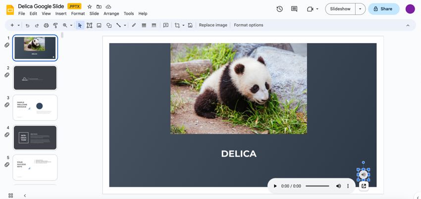This screenshot has width=421, height=199.
Task: Print the presentation
Action: (x=46, y=25)
